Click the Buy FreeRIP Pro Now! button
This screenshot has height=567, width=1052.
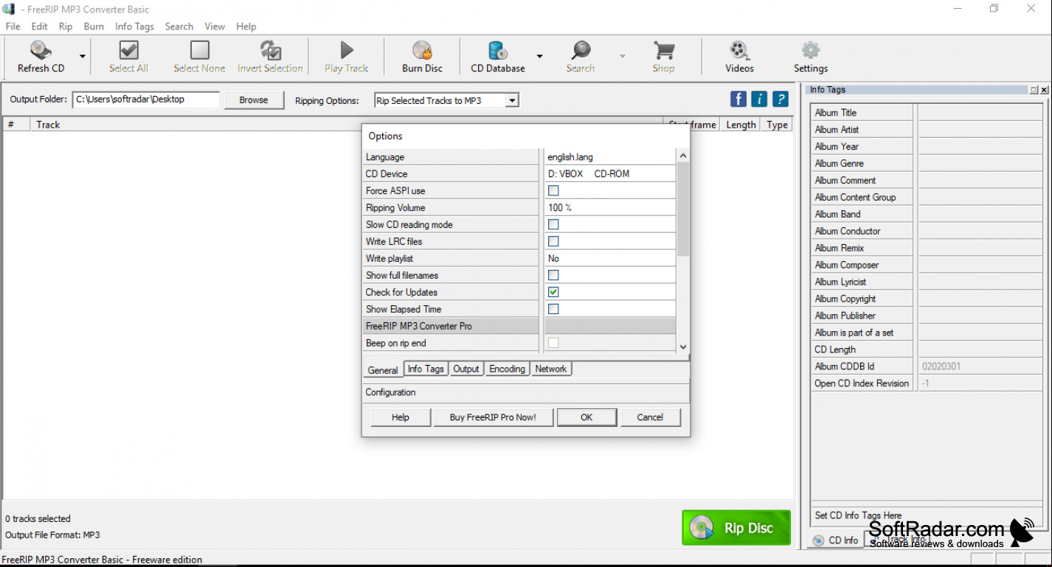[x=493, y=417]
